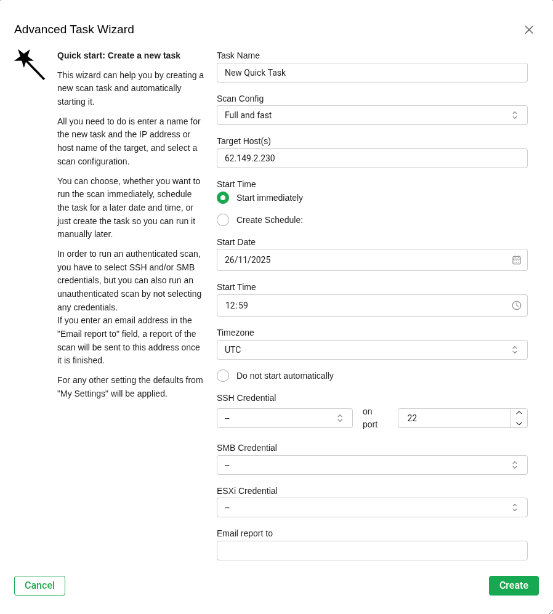Click the clock icon in Start Time

coord(517,305)
